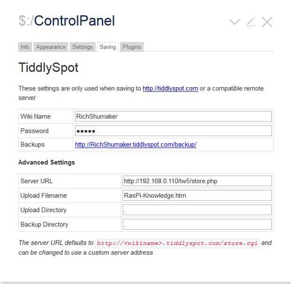Click the Backup Directory input box

tap(197, 224)
